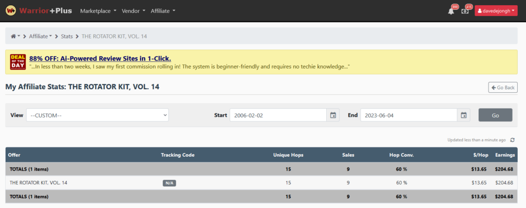Sort by the Earnings column header

505,155
